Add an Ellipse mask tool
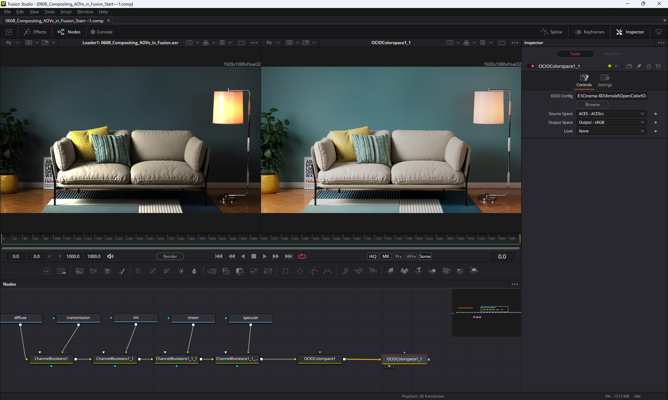This screenshot has width=668, height=400. tap(300, 271)
